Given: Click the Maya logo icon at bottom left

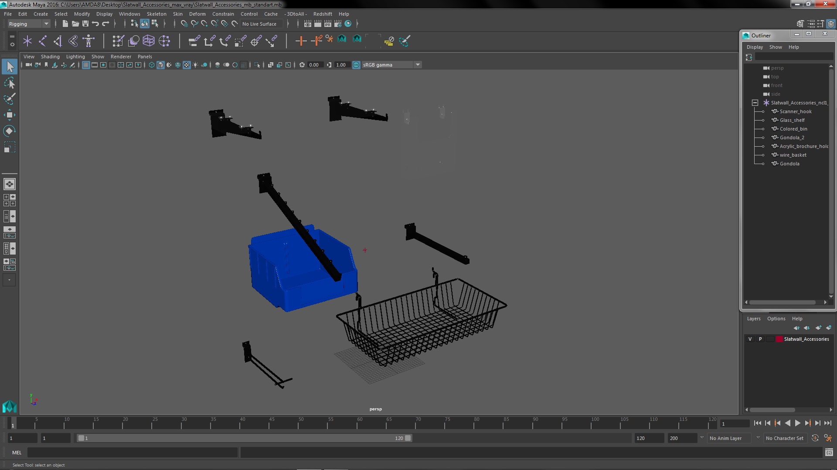Looking at the screenshot, I should (x=10, y=406).
